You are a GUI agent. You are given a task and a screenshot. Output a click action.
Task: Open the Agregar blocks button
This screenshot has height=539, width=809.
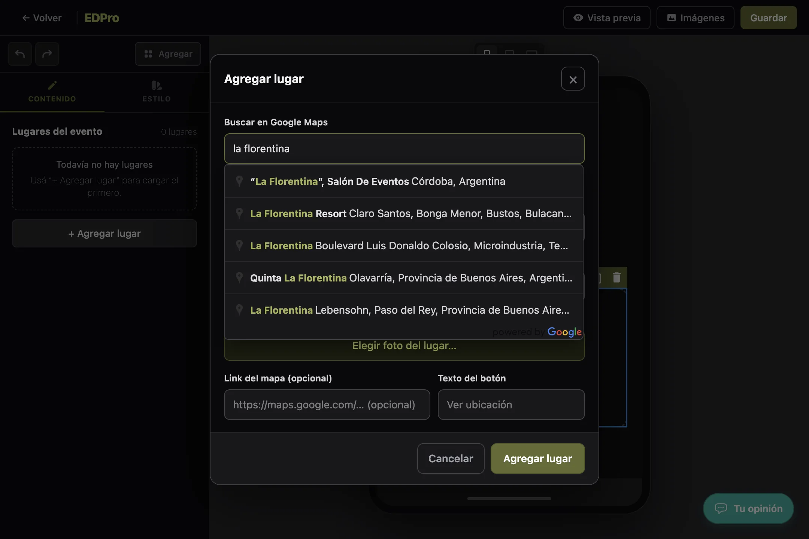tap(168, 54)
